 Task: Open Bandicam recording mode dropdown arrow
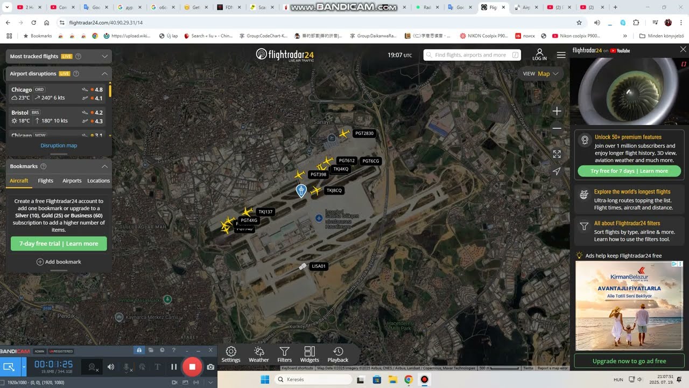(x=24, y=367)
